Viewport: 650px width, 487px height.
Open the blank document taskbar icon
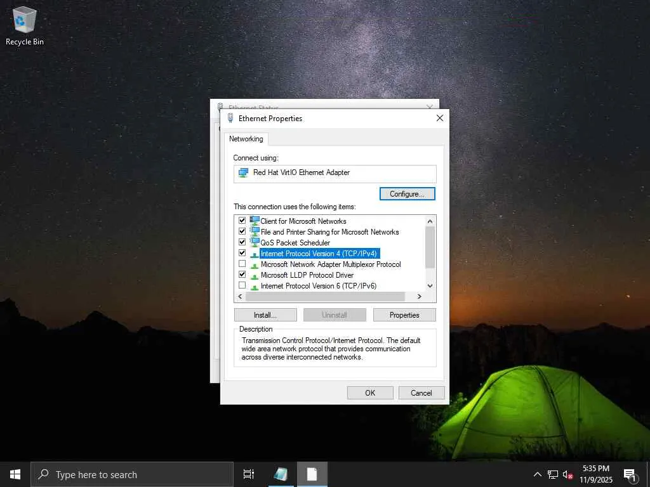(x=312, y=474)
